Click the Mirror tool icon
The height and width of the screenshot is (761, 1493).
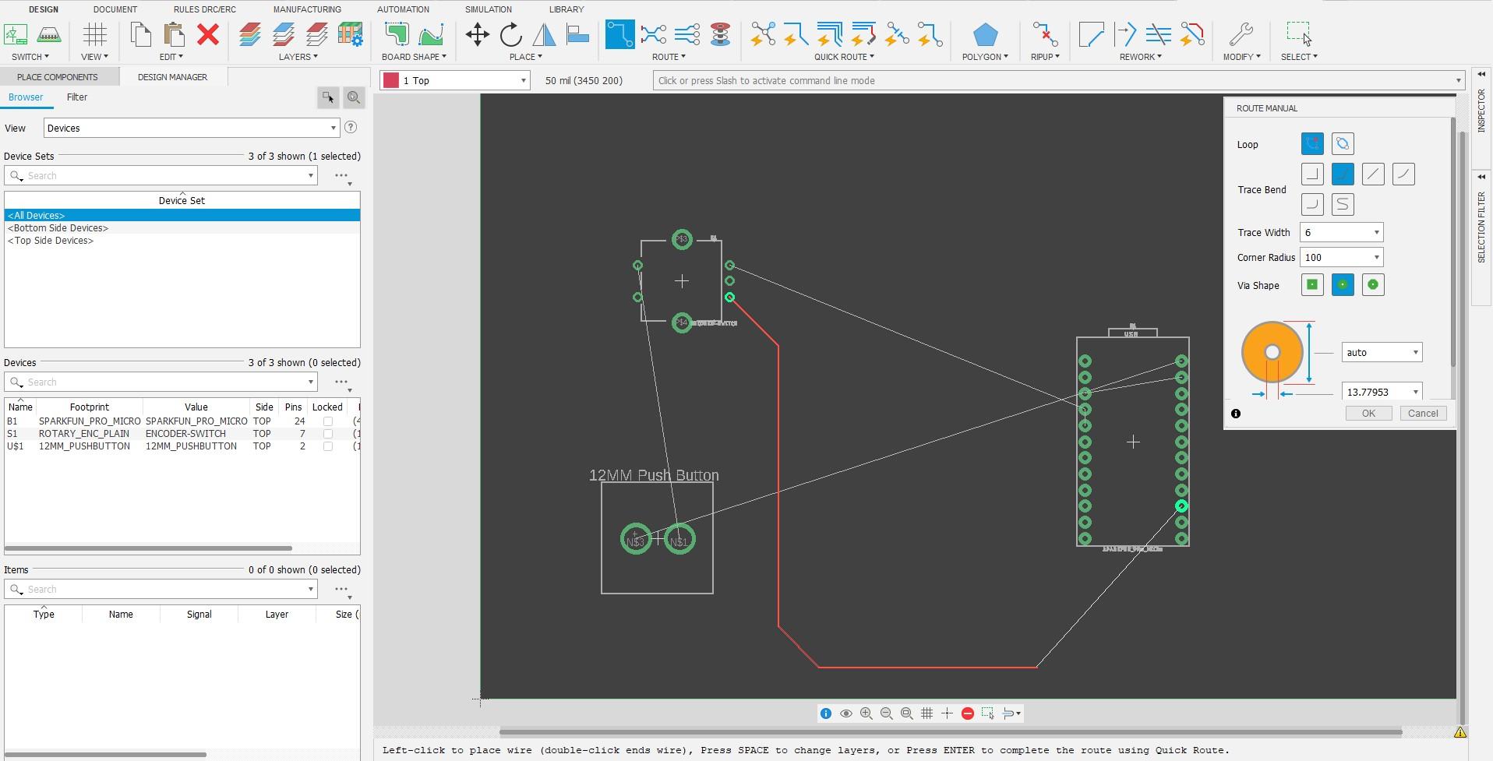(x=544, y=35)
